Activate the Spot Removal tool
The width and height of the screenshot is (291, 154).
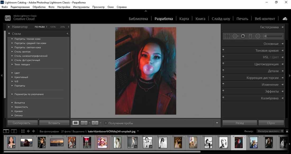235,36
